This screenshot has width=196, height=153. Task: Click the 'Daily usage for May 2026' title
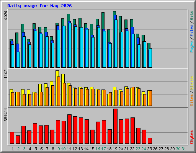coord(39,6)
